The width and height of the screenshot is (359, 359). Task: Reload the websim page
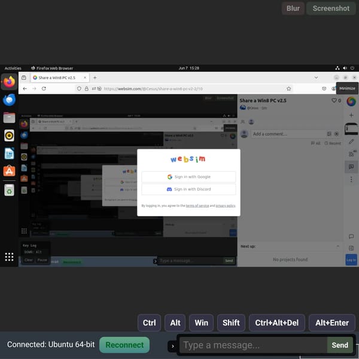(44, 89)
